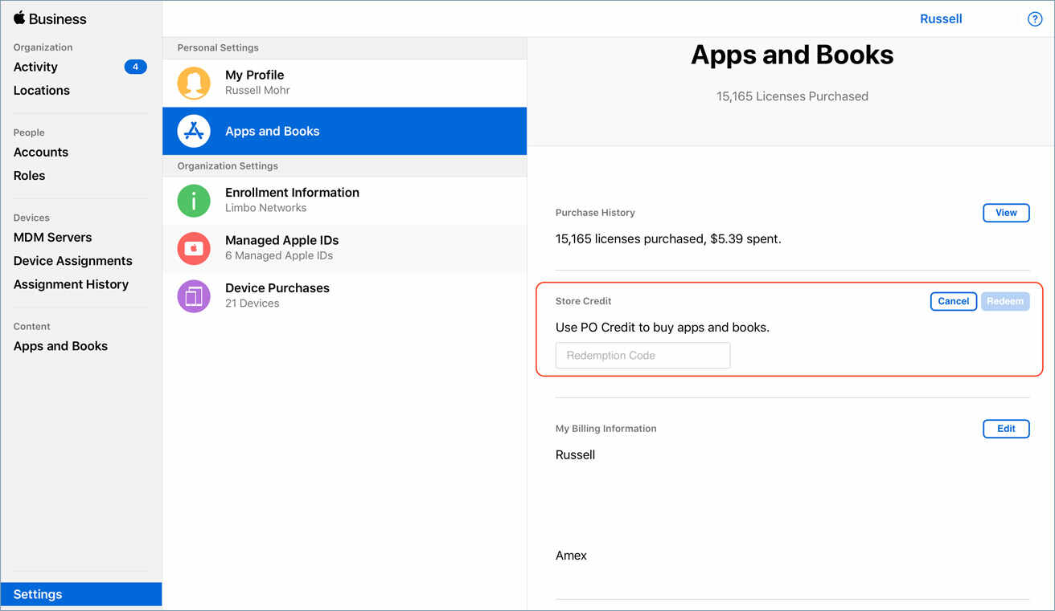Select Settings at the sidebar bottom
1055x611 pixels.
click(x=81, y=594)
